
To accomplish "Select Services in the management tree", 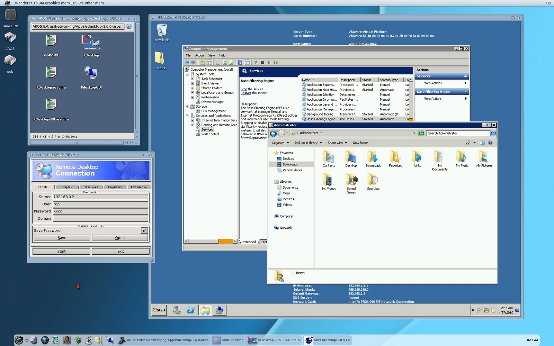I will (207, 130).
